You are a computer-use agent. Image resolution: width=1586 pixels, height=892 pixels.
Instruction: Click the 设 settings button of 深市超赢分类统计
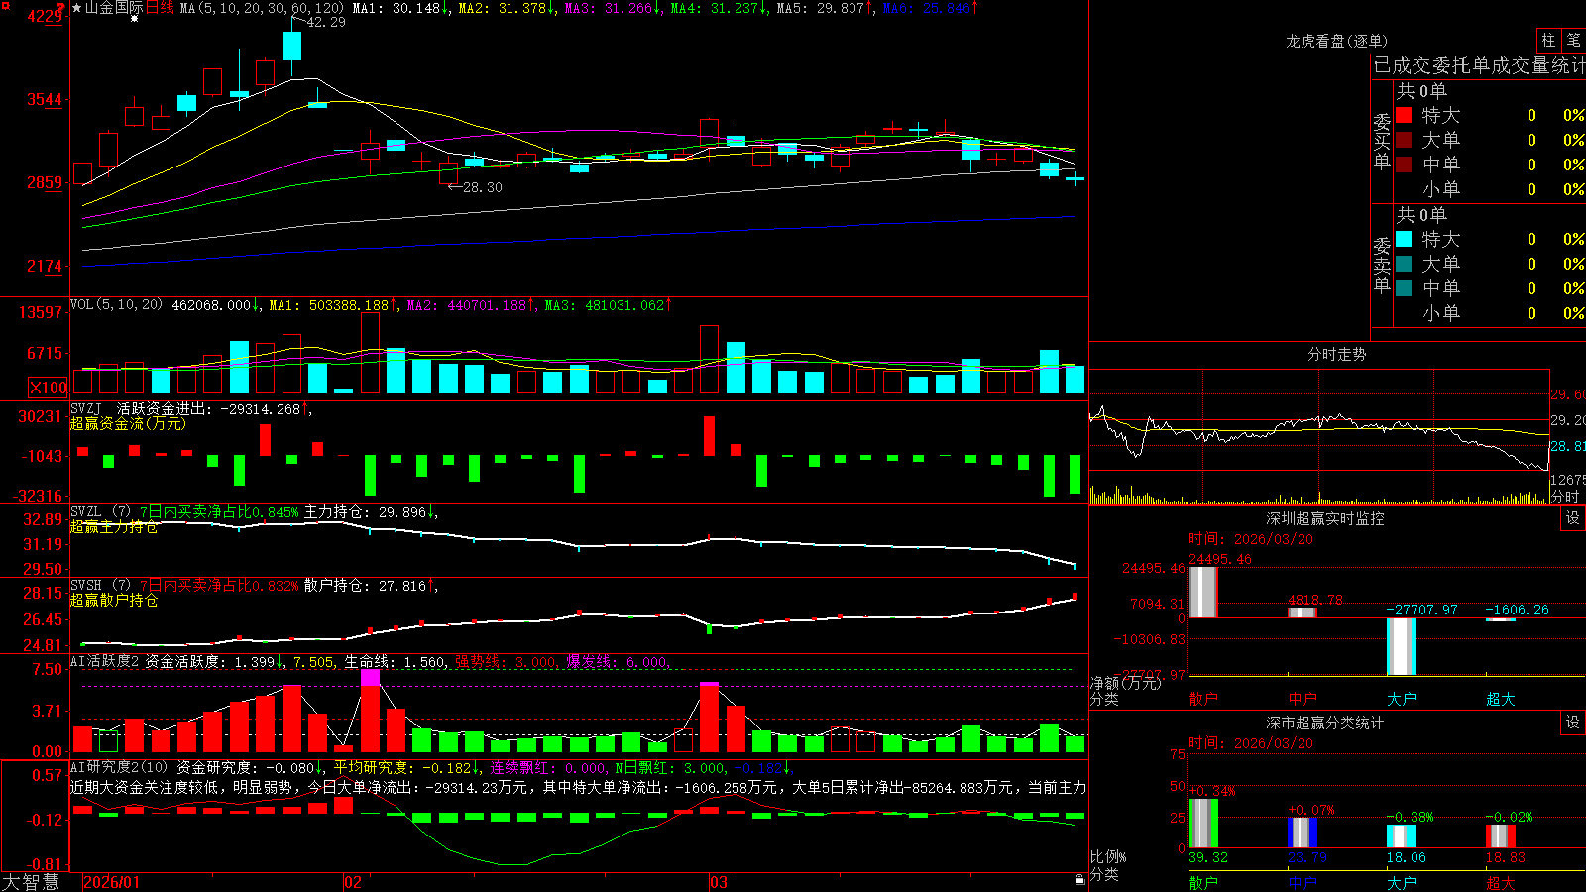coord(1573,723)
